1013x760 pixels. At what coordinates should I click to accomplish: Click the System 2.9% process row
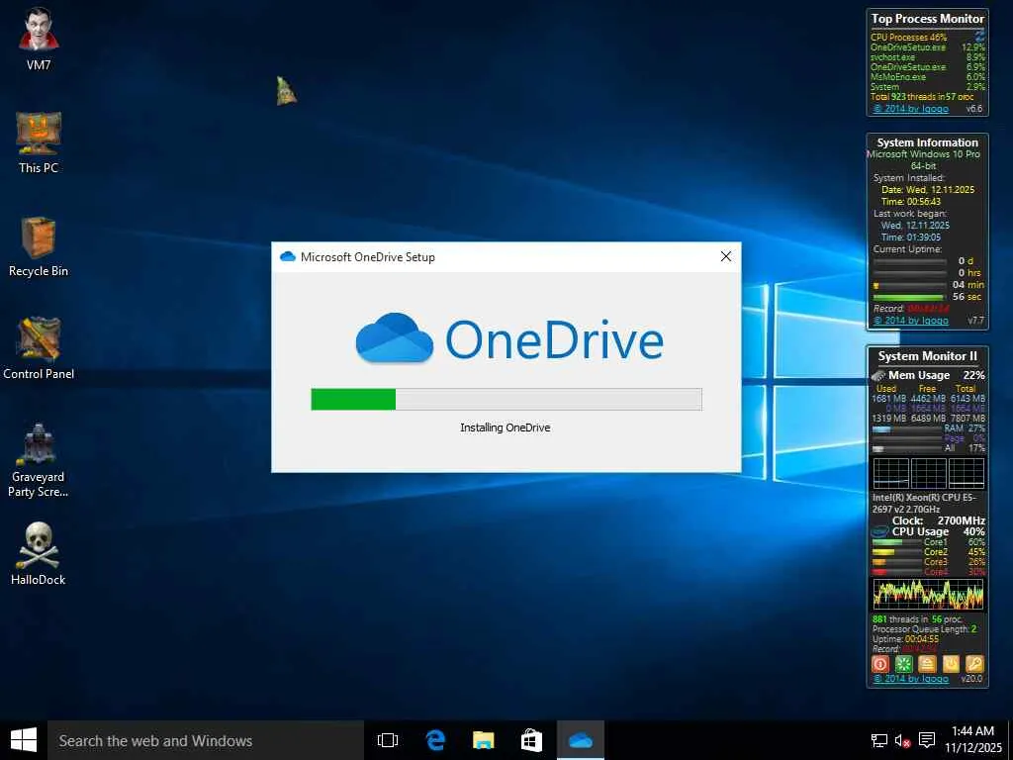[928, 87]
